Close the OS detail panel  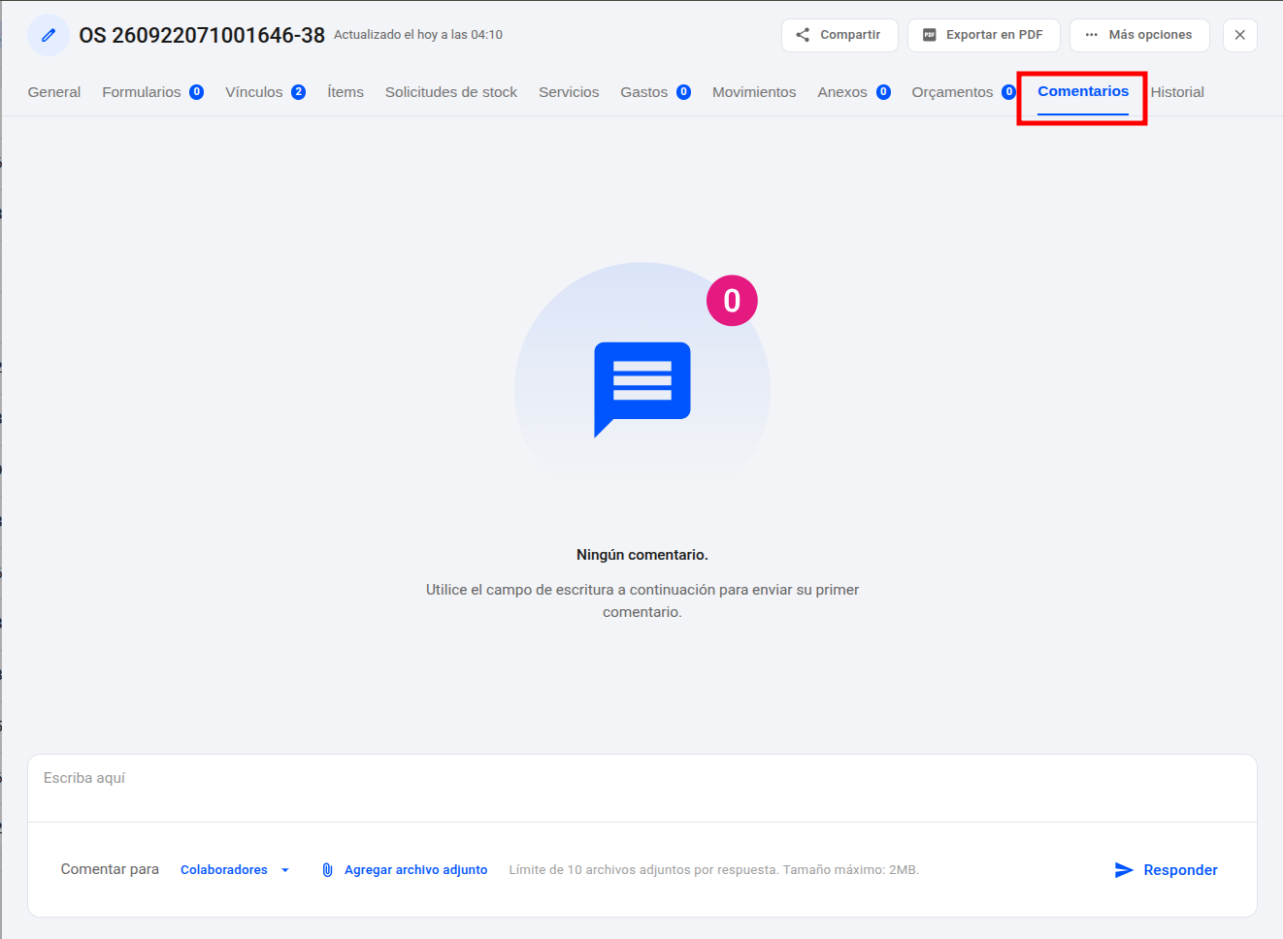pyautogui.click(x=1239, y=35)
